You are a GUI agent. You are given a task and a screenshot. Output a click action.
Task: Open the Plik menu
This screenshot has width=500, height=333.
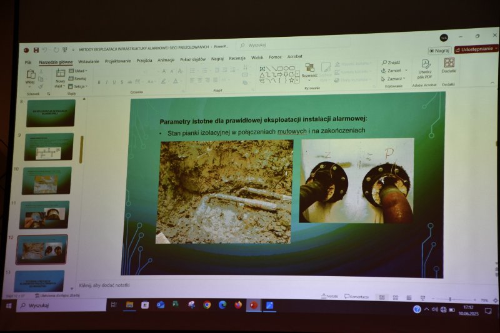pos(28,62)
